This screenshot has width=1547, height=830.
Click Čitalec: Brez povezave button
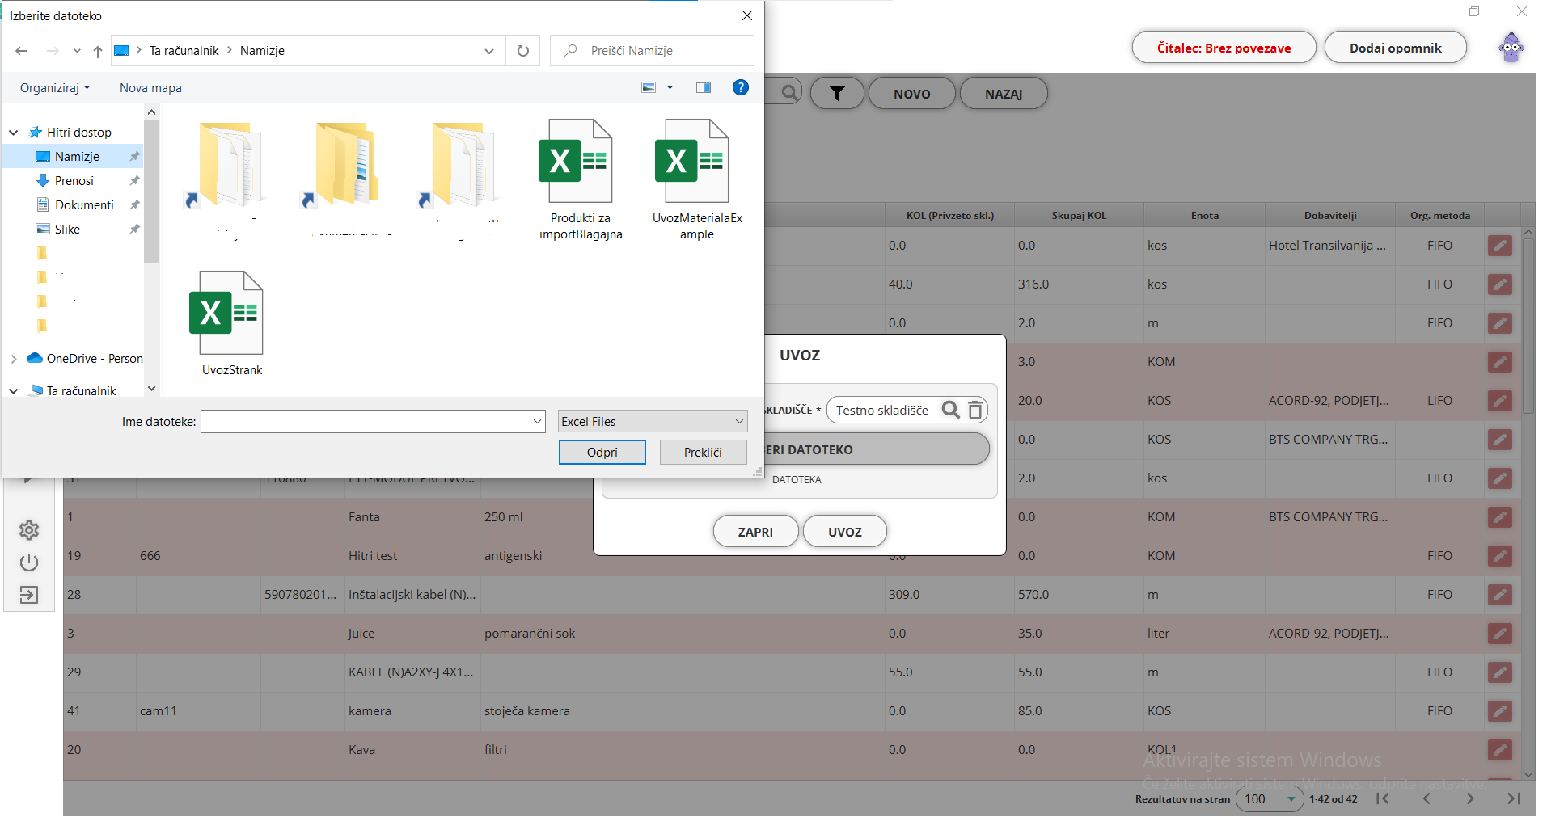coord(1224,48)
